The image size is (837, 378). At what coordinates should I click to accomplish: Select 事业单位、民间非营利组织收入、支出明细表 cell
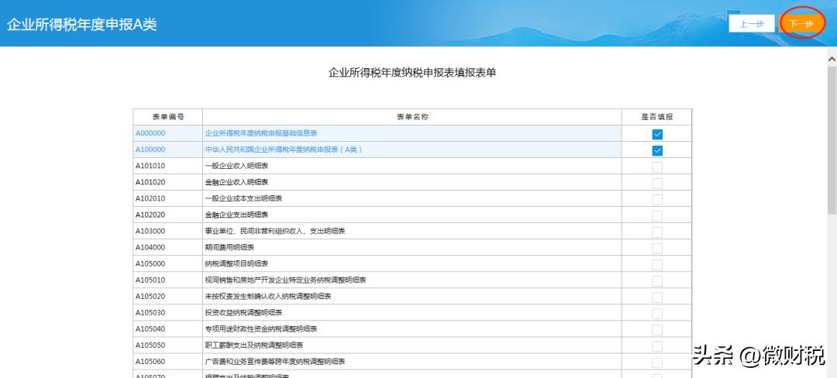[x=412, y=231]
